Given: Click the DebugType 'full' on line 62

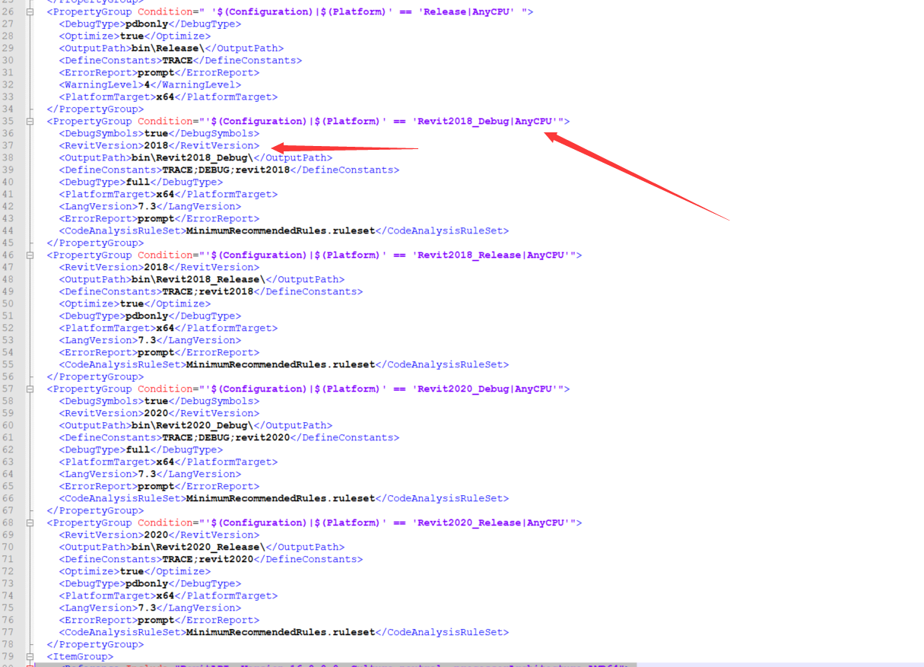Looking at the screenshot, I should (x=138, y=450).
